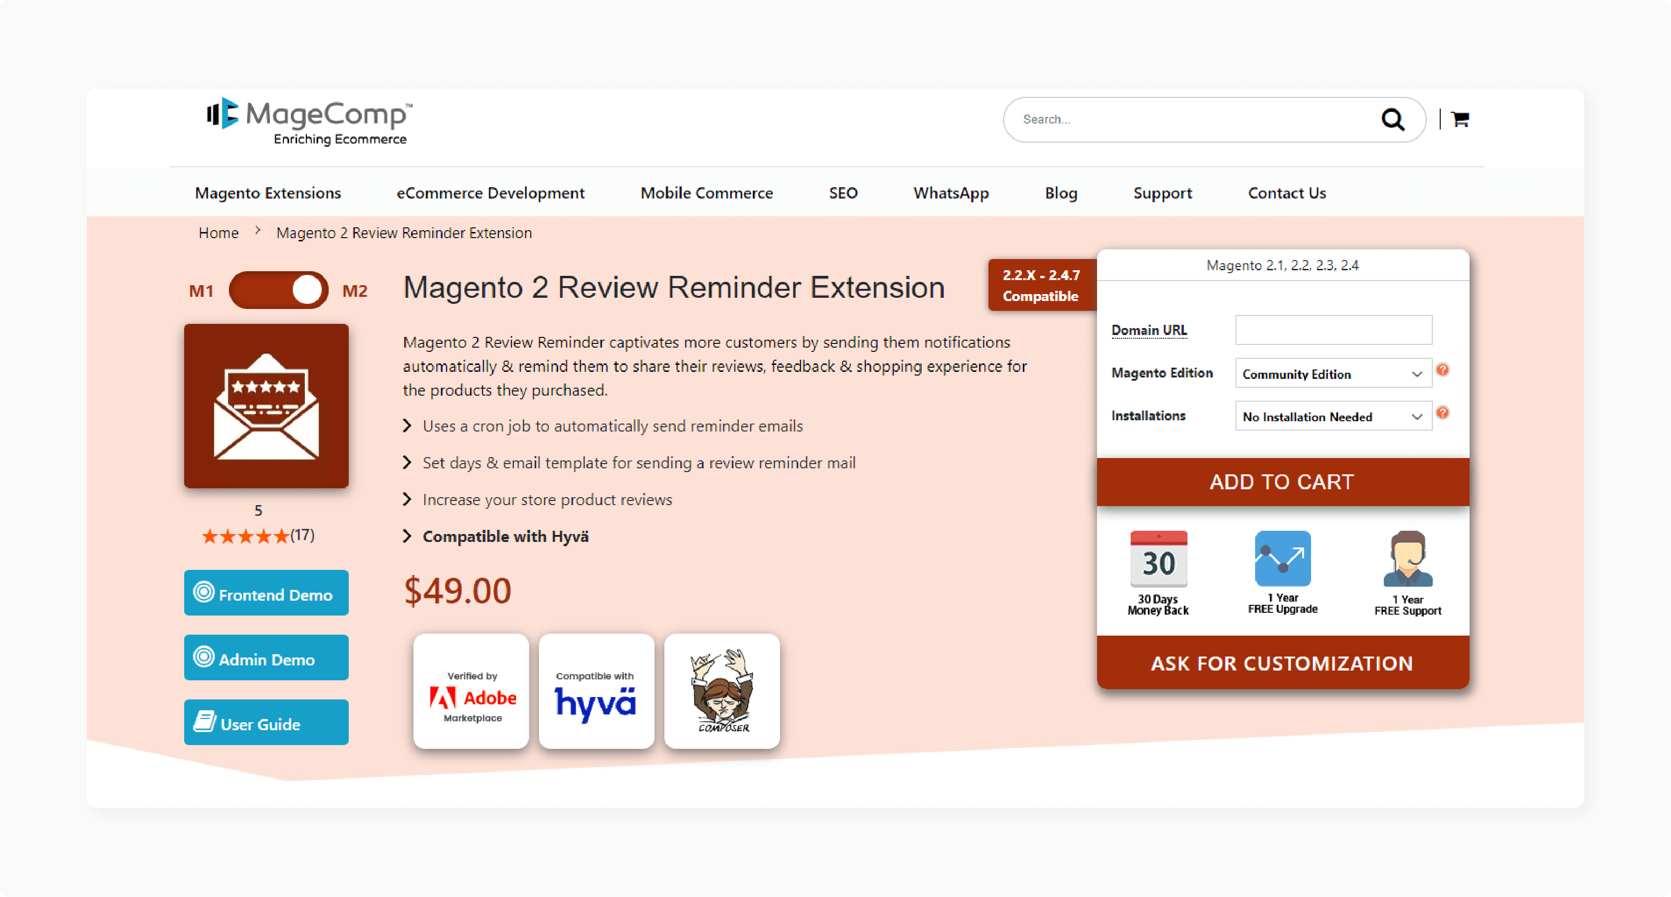This screenshot has height=897, width=1671.
Task: Click the shopping cart icon
Action: [1461, 119]
